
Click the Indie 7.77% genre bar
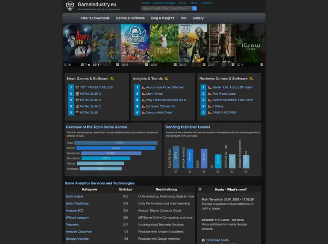116,143
